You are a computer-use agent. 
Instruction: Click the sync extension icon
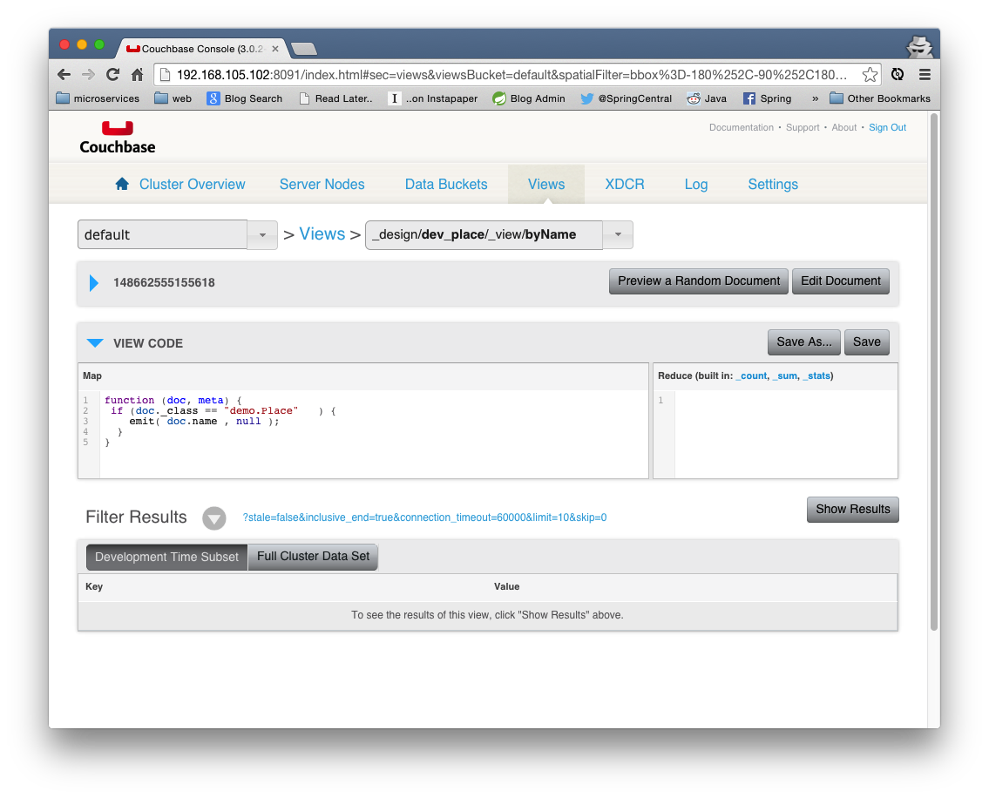point(898,74)
